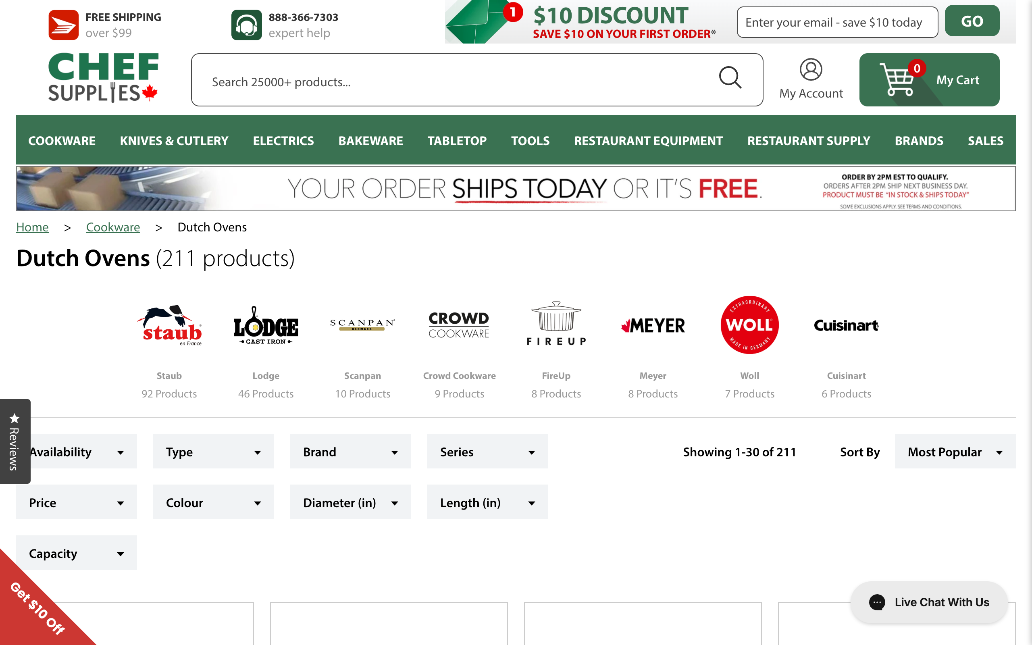1032x645 pixels.
Task: Expand the Colour filter dropdown
Action: [x=213, y=502]
